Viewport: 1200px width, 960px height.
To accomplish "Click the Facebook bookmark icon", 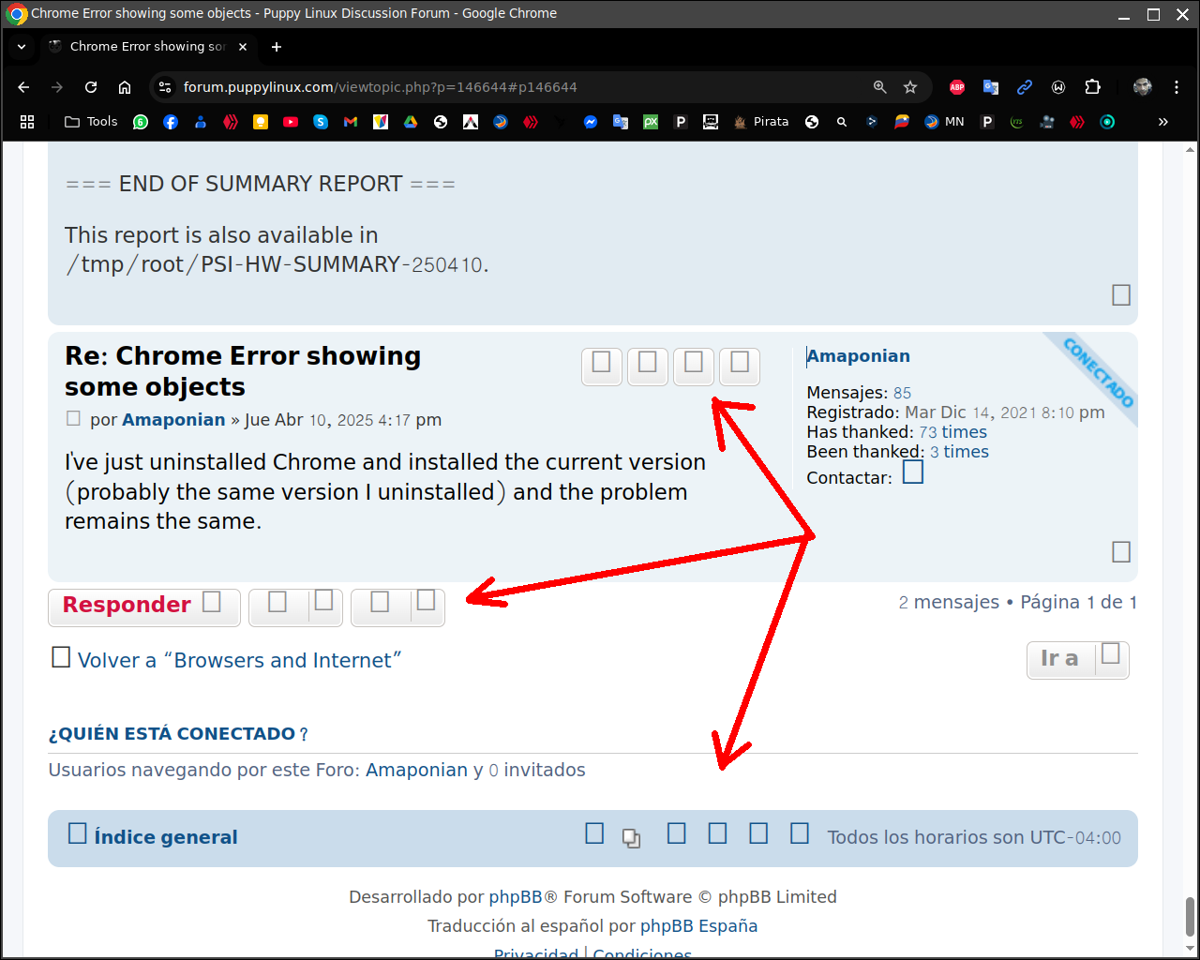I will click(171, 122).
